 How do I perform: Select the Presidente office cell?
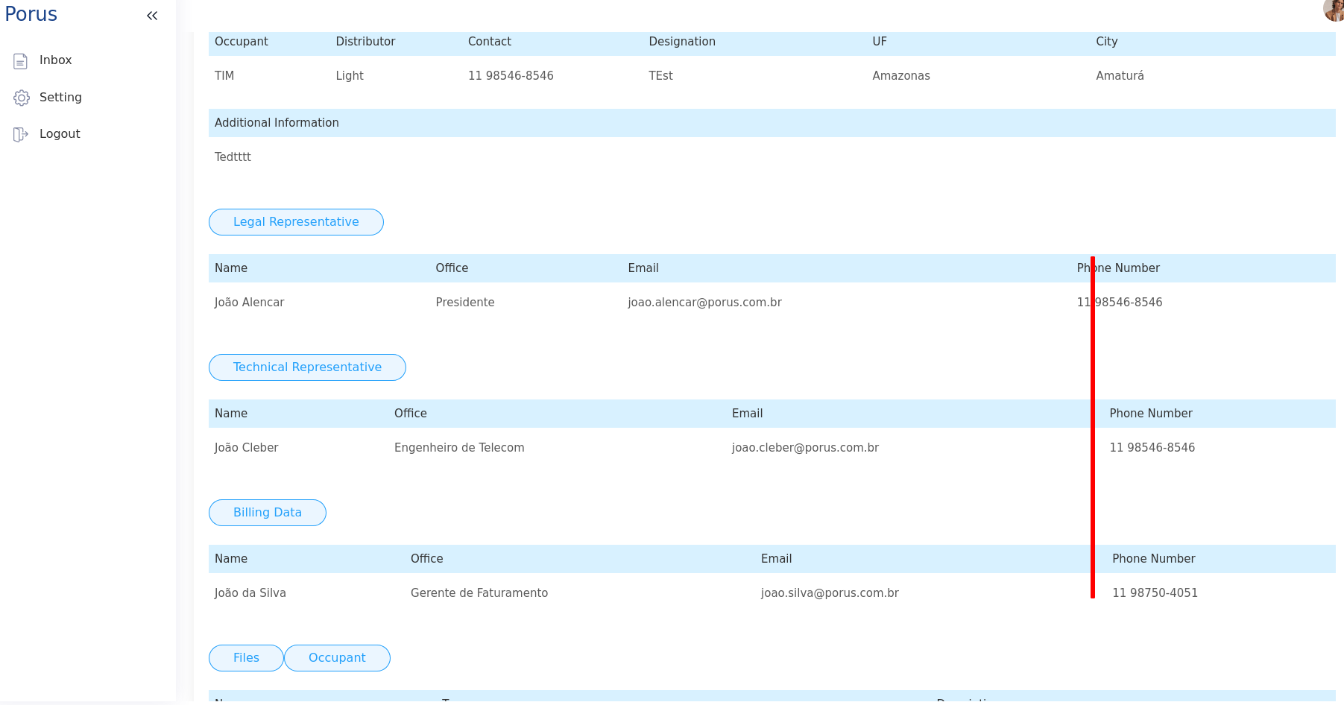[x=465, y=303]
